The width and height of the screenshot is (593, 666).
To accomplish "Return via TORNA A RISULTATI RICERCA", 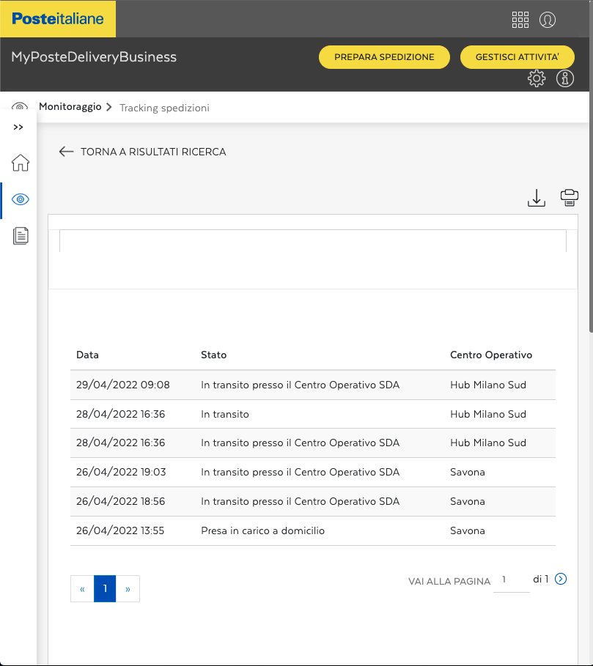I will tap(153, 152).
